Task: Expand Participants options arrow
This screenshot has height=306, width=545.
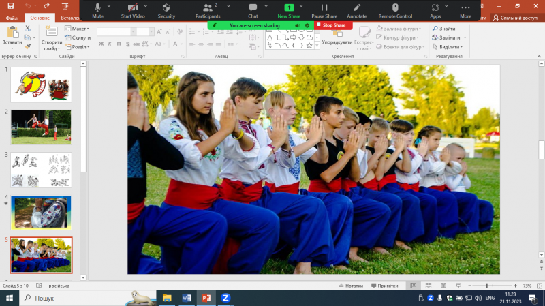Action: click(x=228, y=6)
